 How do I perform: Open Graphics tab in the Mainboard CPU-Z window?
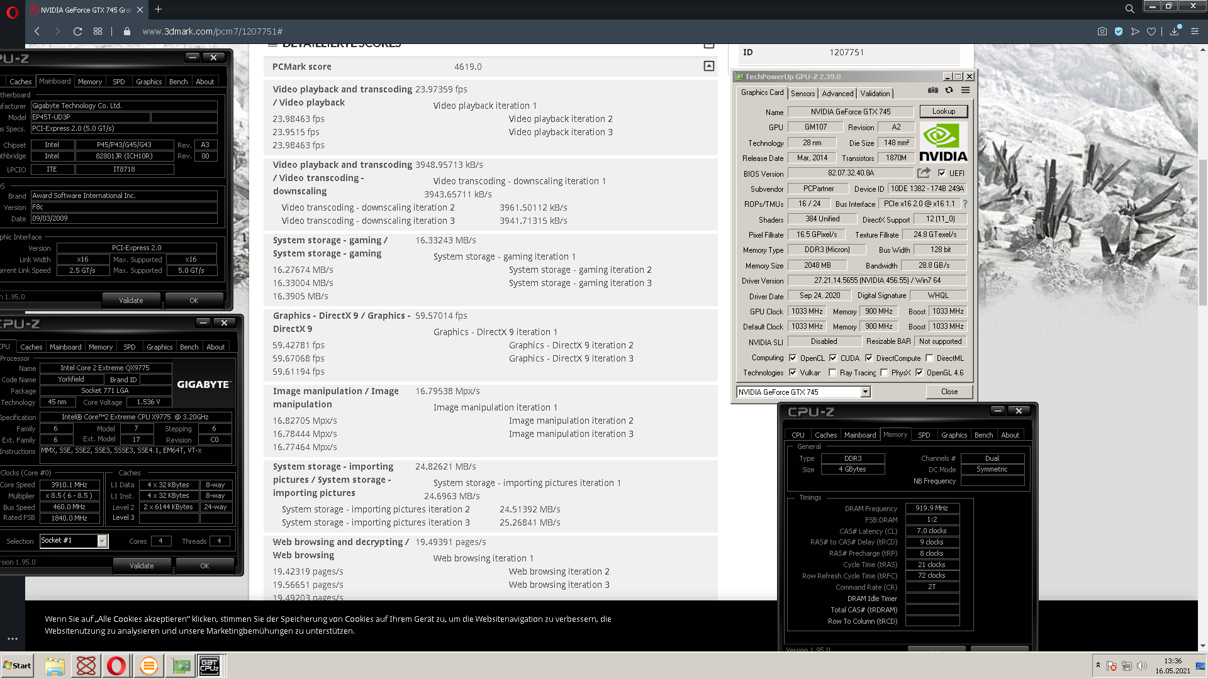point(149,82)
